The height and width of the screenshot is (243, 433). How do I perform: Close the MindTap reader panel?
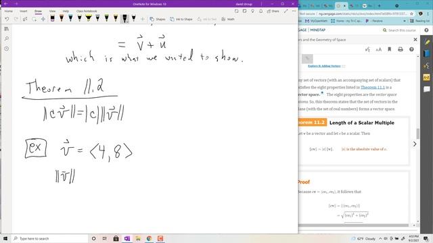pyautogui.click(x=415, y=40)
